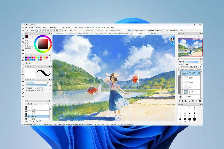Viewport: 224px width, 149px height.
Task: Open the layer blend mode dropdown
Action: [x=193, y=64]
